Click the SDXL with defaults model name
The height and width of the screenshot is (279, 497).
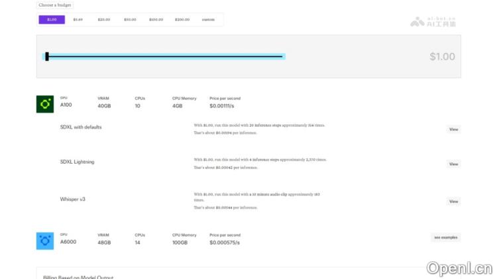coord(81,127)
